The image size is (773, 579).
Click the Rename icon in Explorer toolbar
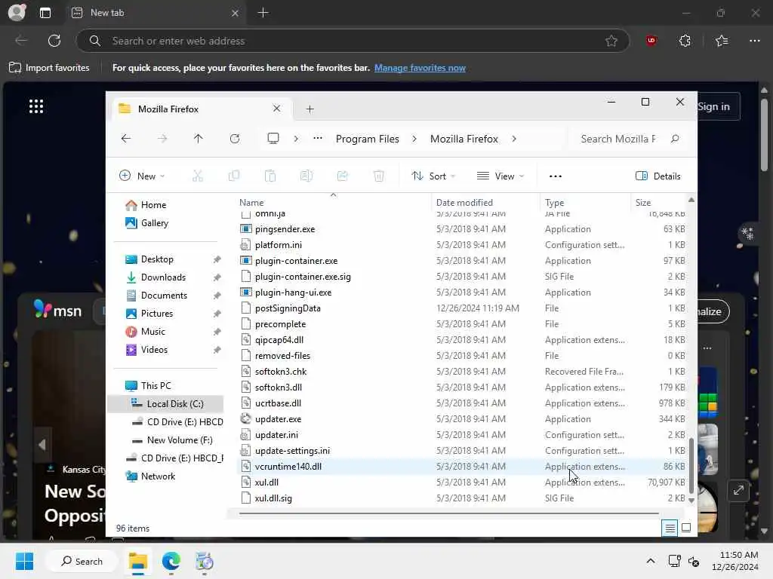coord(306,176)
